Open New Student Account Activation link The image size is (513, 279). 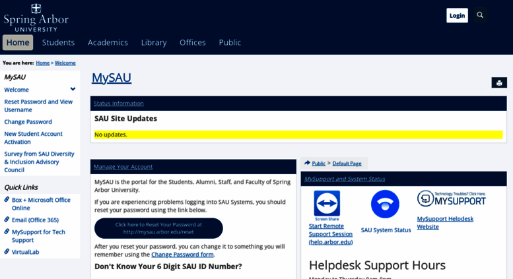(x=33, y=138)
